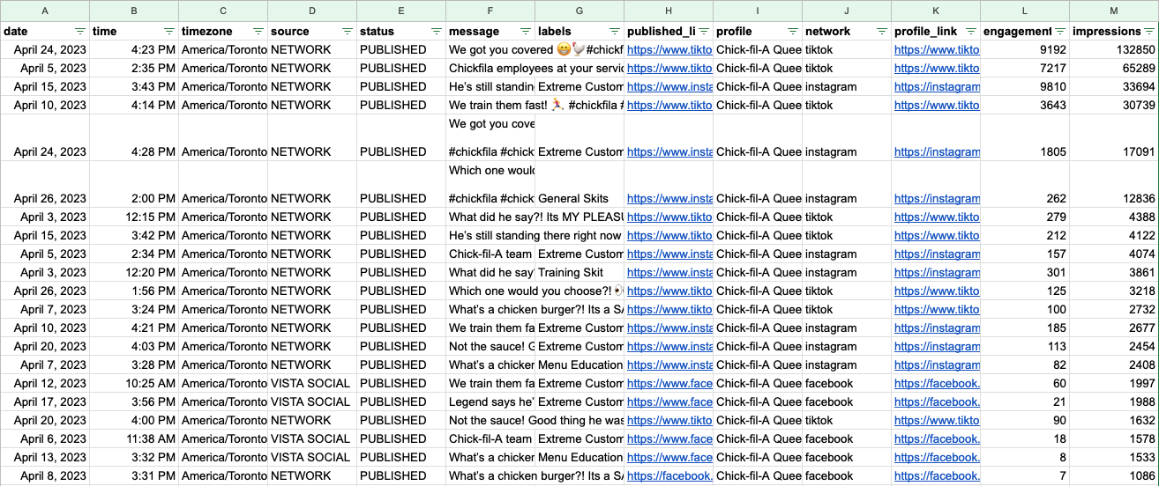Select the 132850 impressions cell
The image size is (1159, 486).
[1113, 50]
